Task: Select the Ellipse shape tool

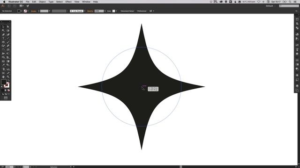Action: pyautogui.click(x=3, y=42)
